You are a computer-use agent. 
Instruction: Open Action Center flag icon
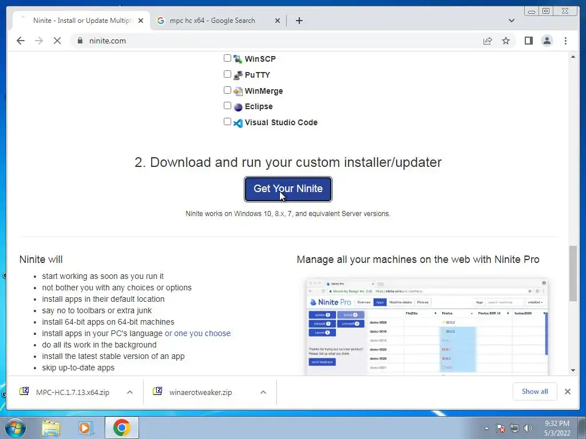coord(500,428)
